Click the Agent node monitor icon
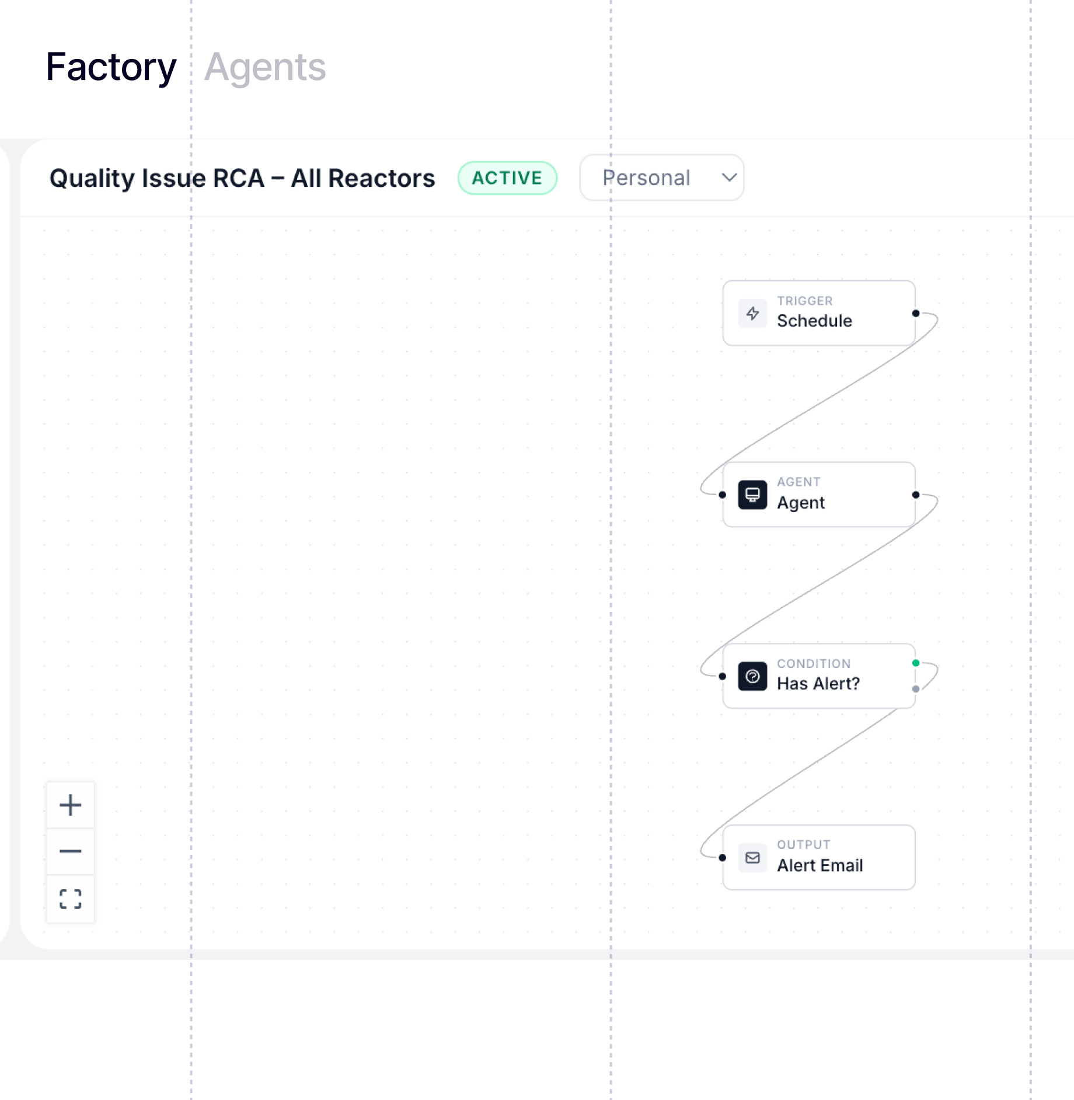The height and width of the screenshot is (1100, 1074). click(x=752, y=495)
